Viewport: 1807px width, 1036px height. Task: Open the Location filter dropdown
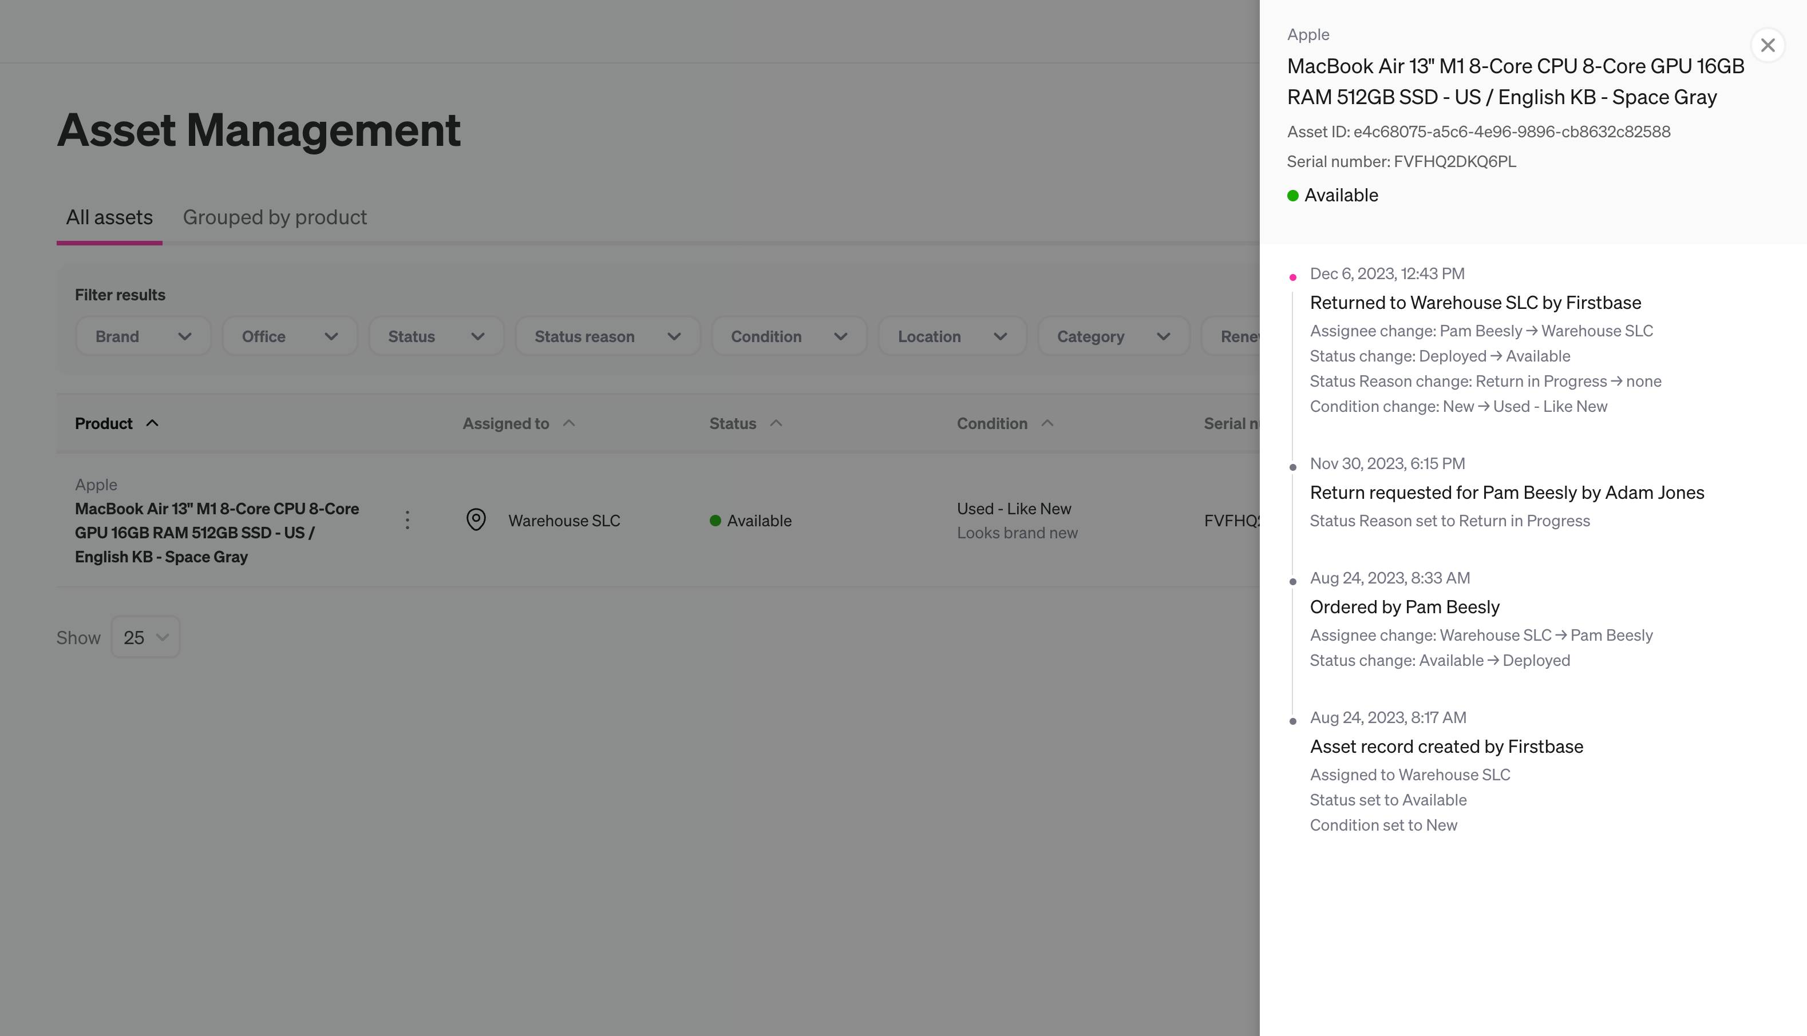pyautogui.click(x=952, y=336)
